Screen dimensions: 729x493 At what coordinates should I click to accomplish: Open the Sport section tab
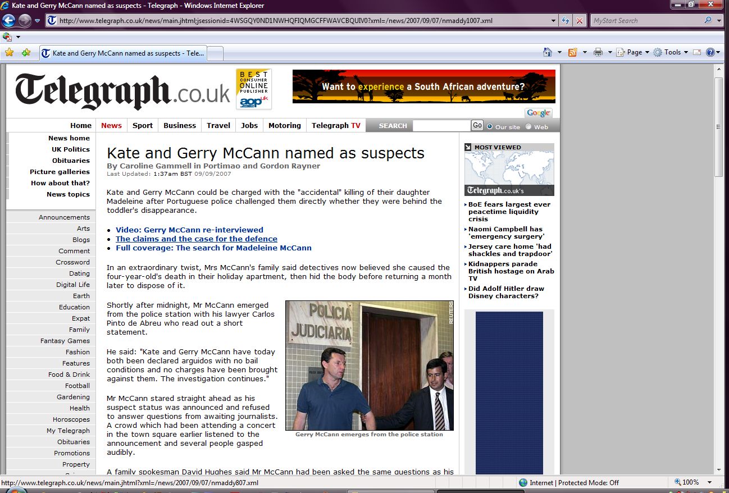pos(143,125)
